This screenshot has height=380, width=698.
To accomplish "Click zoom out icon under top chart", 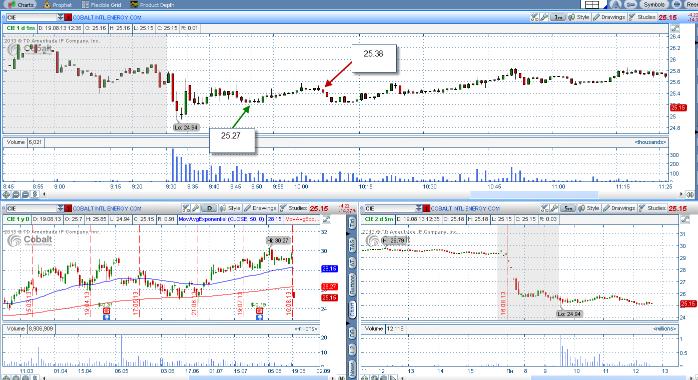I will 25,194.
